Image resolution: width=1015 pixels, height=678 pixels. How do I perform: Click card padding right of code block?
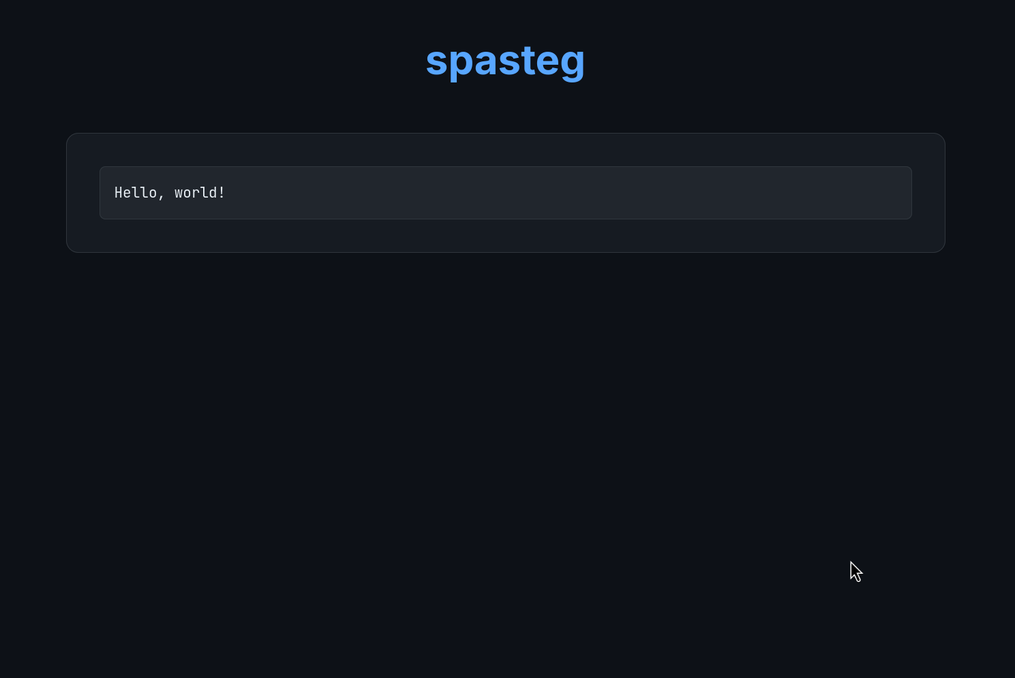tap(928, 193)
